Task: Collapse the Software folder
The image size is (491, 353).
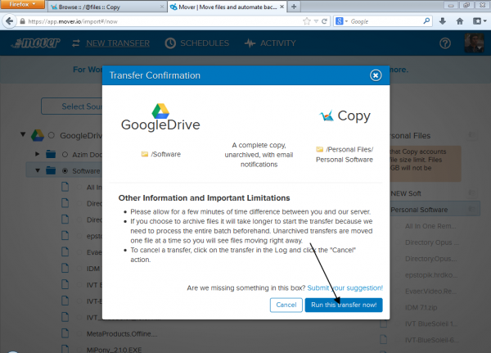Action: (38, 170)
